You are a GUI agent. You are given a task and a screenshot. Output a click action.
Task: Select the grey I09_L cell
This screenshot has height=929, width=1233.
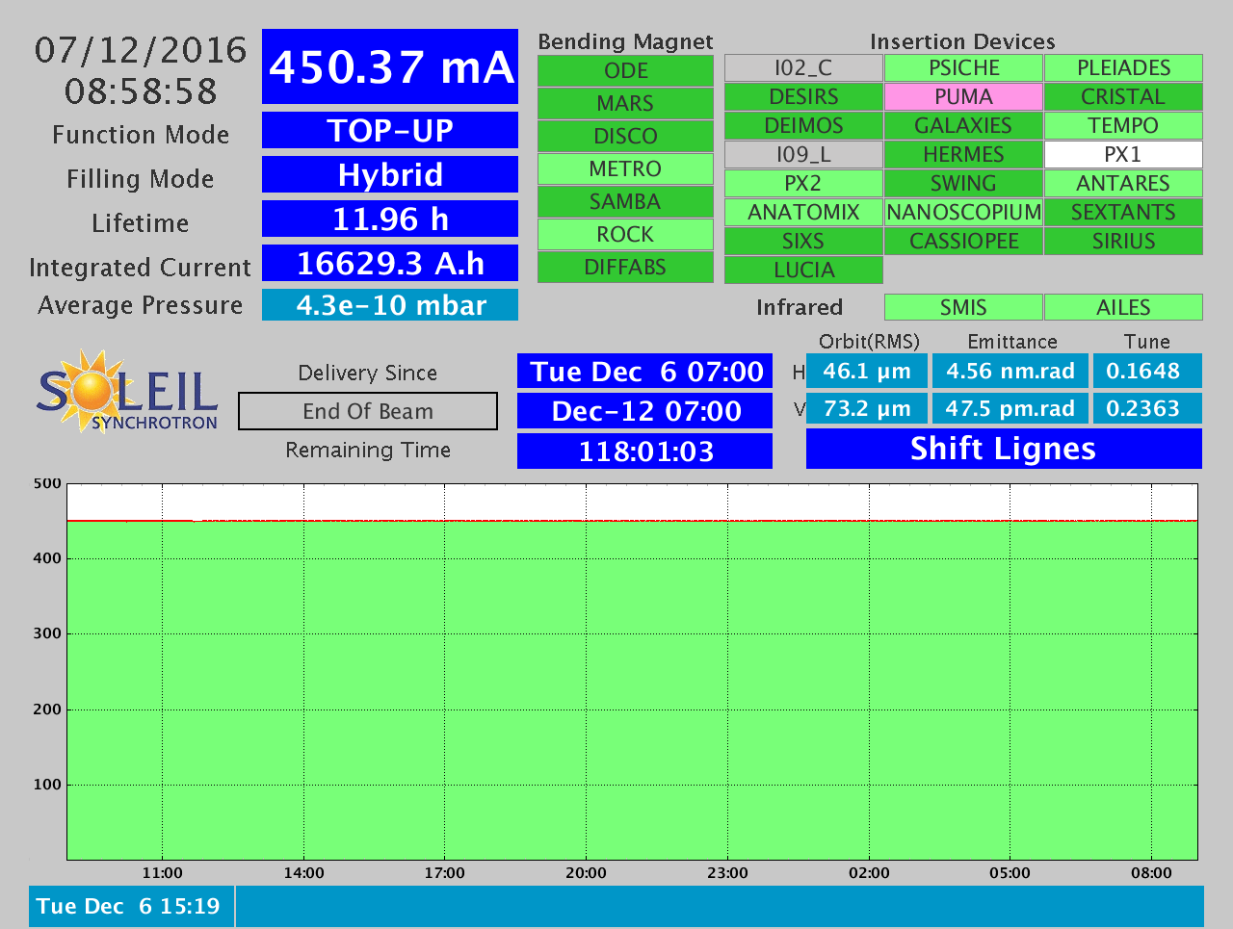[803, 154]
